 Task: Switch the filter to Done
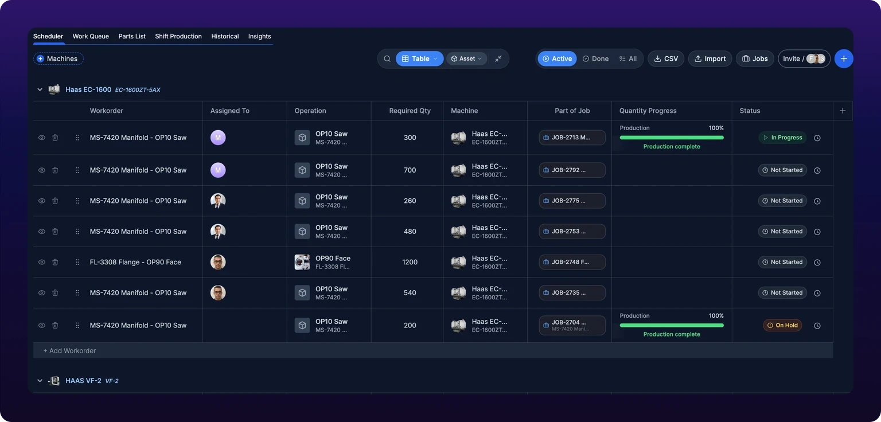[x=596, y=58]
